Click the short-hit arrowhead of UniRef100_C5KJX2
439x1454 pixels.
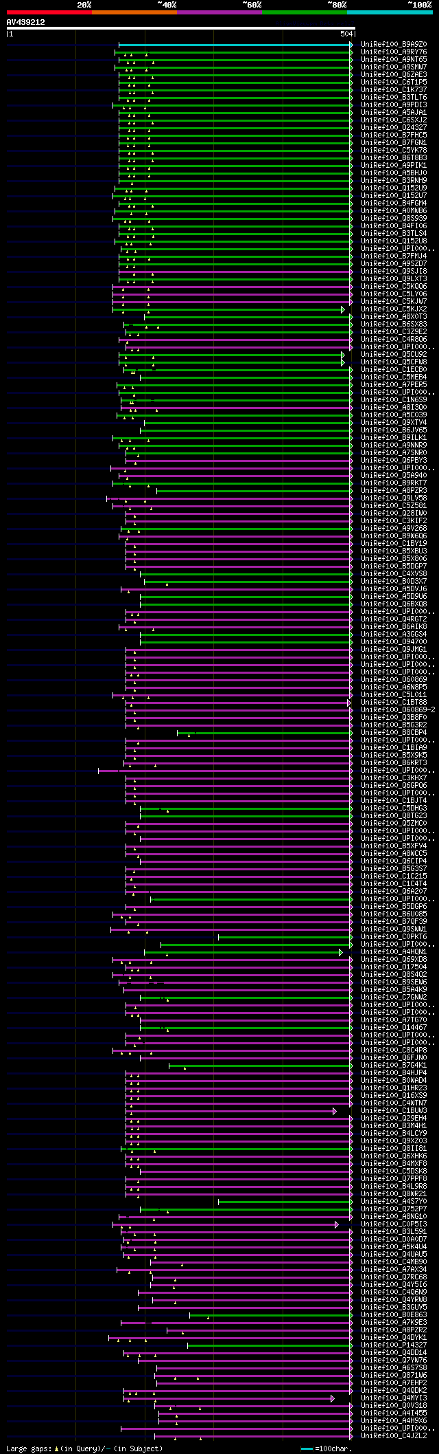[343, 309]
